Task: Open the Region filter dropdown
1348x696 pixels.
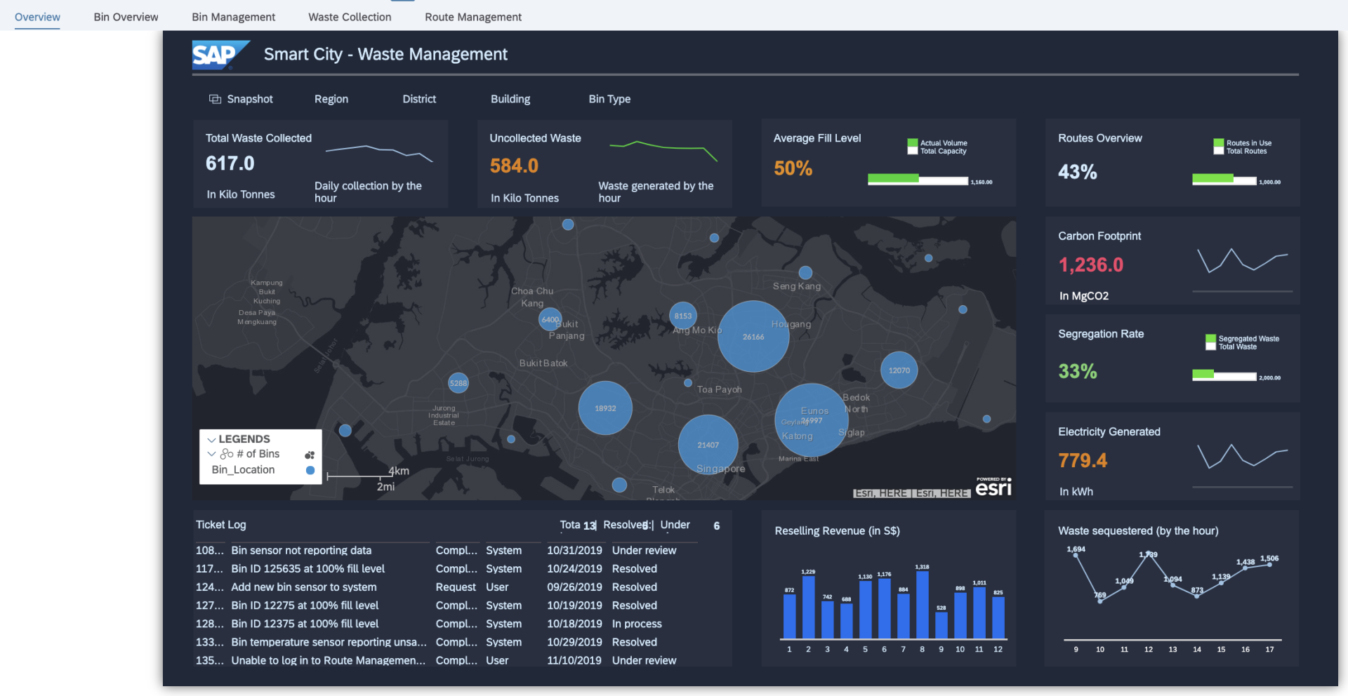Action: pyautogui.click(x=331, y=100)
